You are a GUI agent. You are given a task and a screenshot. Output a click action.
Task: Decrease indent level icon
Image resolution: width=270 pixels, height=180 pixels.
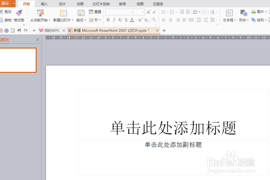tap(182, 12)
